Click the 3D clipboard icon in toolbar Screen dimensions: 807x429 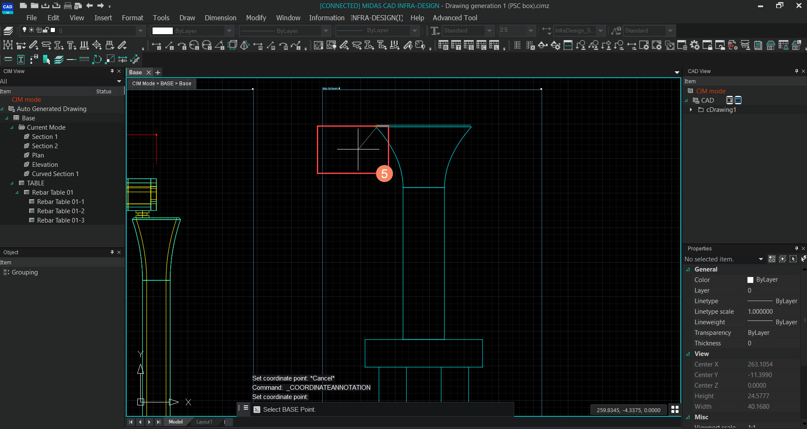(758, 45)
